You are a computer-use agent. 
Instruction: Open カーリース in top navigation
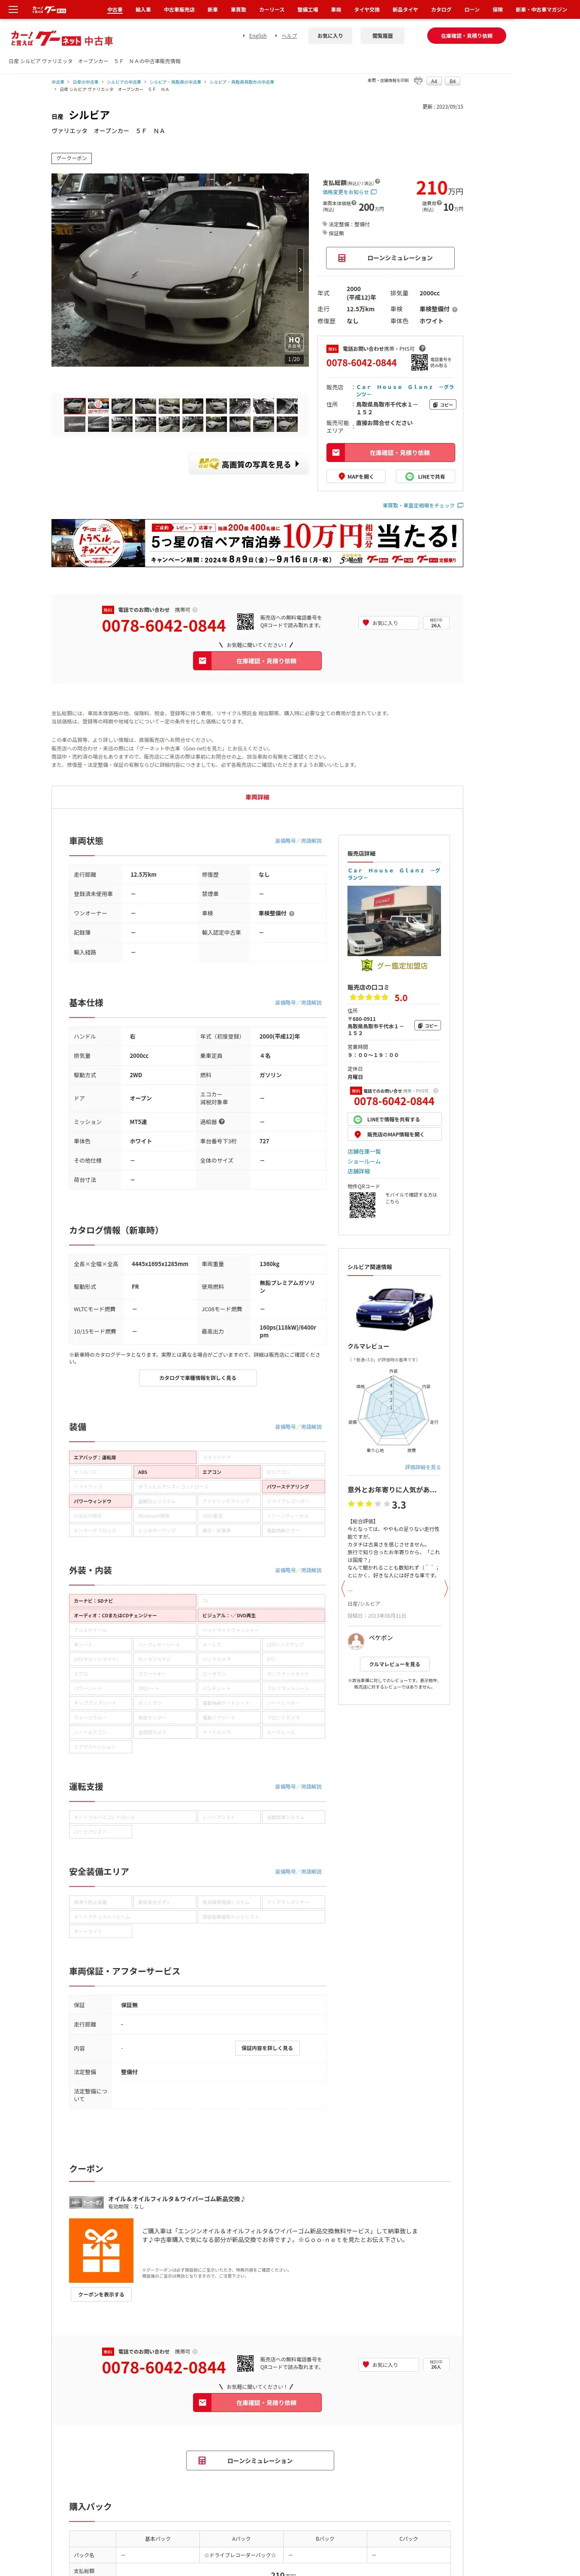pos(271,9)
